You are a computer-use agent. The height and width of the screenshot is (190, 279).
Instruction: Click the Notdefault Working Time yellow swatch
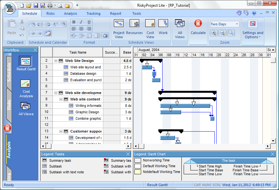tap(138, 172)
